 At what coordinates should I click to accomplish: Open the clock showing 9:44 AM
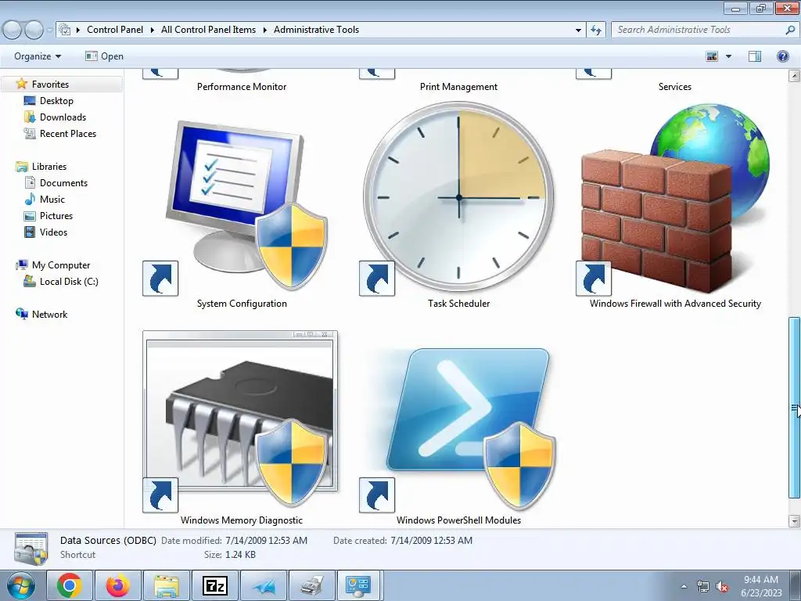pyautogui.click(x=761, y=585)
